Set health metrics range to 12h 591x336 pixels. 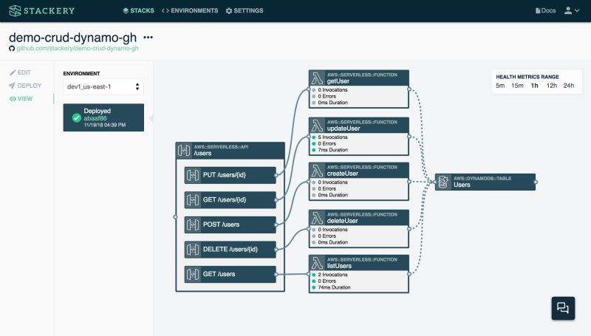pyautogui.click(x=551, y=86)
